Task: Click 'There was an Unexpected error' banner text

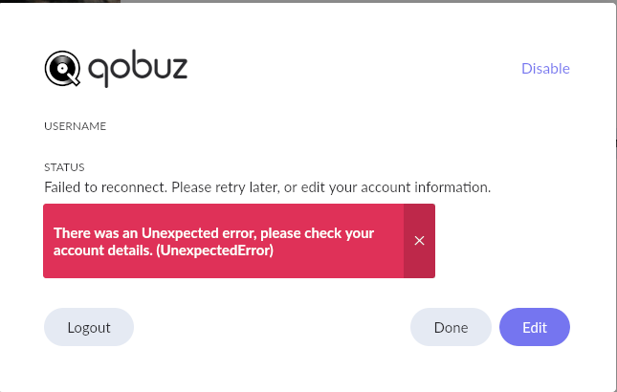Action: pos(155,233)
